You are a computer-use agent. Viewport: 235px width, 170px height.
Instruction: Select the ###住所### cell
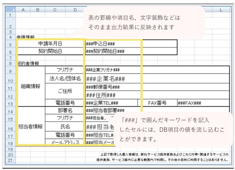click(157, 95)
